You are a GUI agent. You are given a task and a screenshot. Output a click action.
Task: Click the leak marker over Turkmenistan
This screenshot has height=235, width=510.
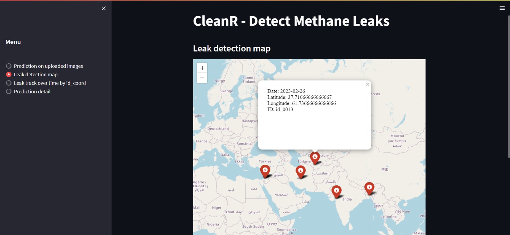pyautogui.click(x=315, y=157)
